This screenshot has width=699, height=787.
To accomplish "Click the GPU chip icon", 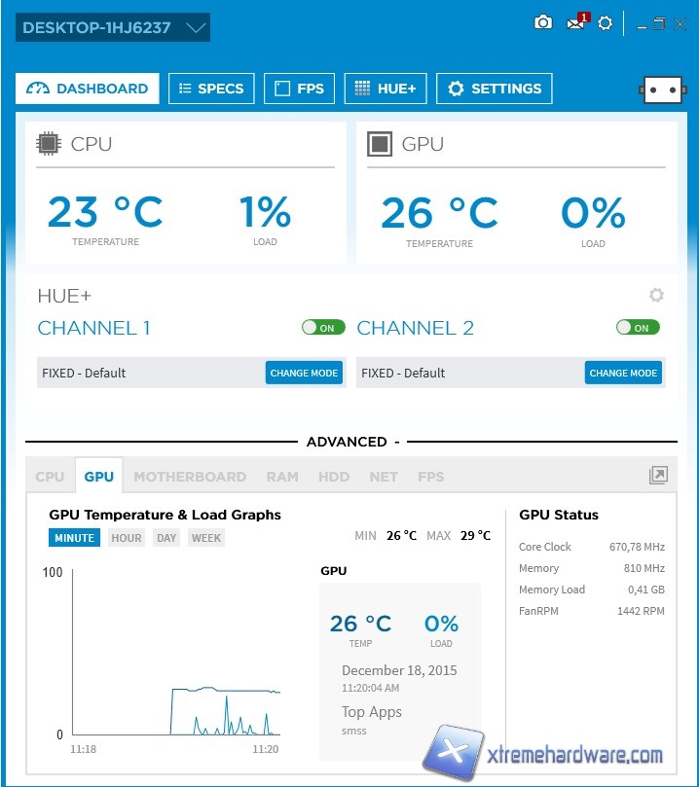I will click(x=379, y=144).
